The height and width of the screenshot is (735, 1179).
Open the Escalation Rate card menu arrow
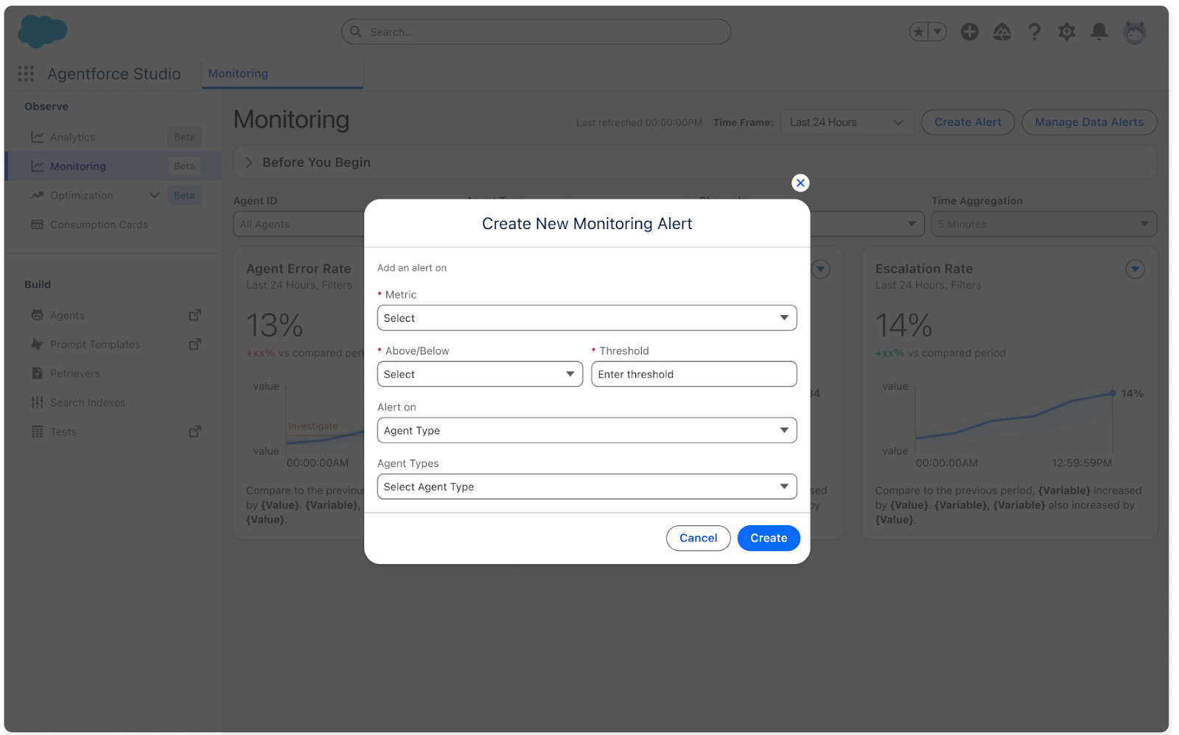point(1134,270)
